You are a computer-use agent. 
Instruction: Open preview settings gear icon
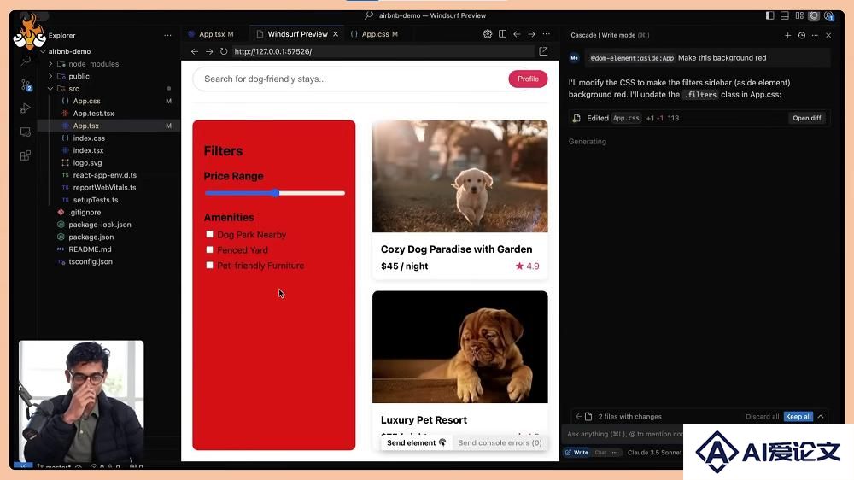point(488,34)
